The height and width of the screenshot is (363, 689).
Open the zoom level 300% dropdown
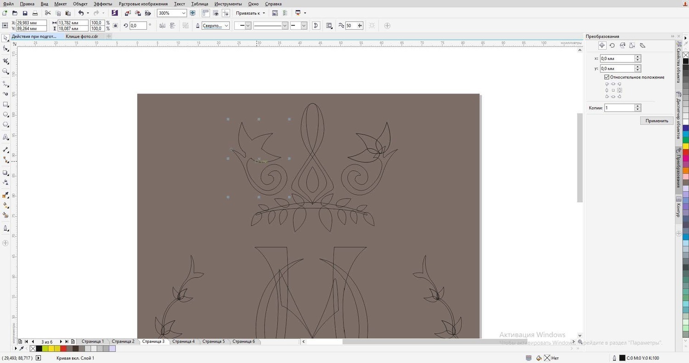(184, 13)
